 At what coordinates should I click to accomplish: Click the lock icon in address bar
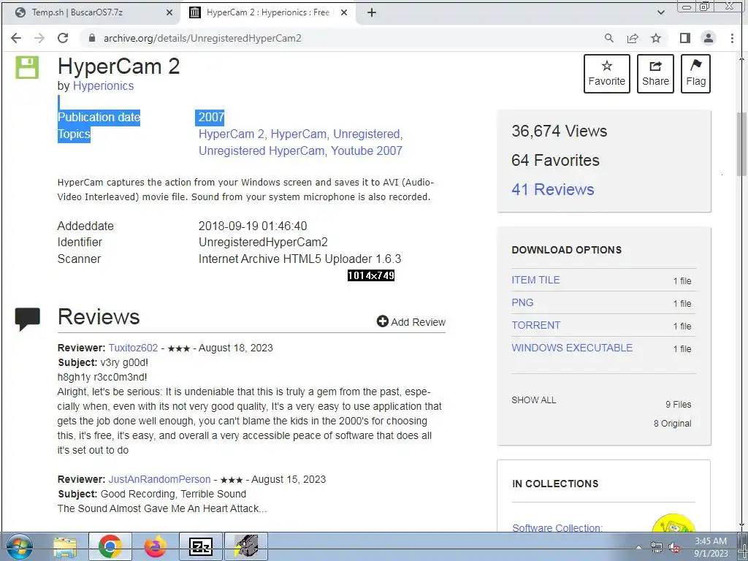tap(92, 38)
